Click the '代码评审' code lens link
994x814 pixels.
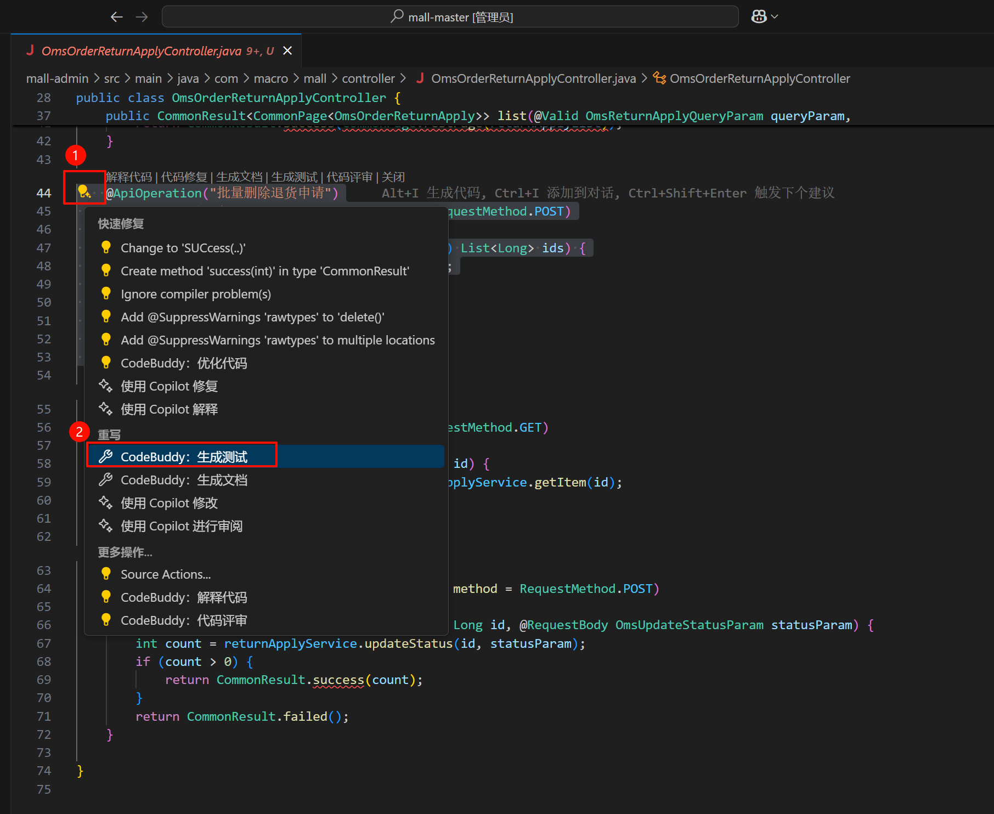click(x=349, y=177)
